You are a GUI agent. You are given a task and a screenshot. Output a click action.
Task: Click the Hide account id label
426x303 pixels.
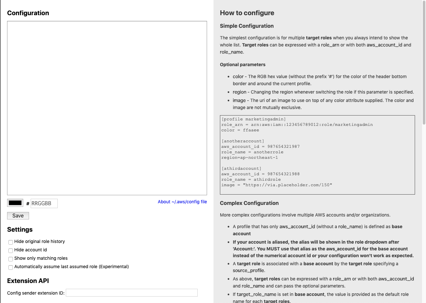(31, 250)
